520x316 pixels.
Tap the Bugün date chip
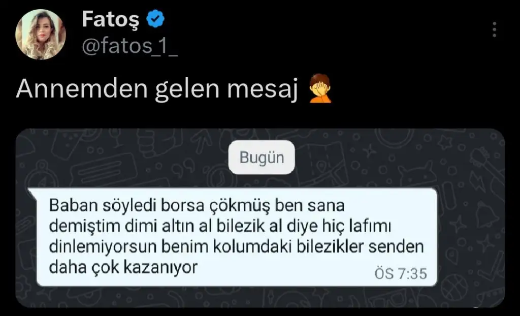(262, 157)
